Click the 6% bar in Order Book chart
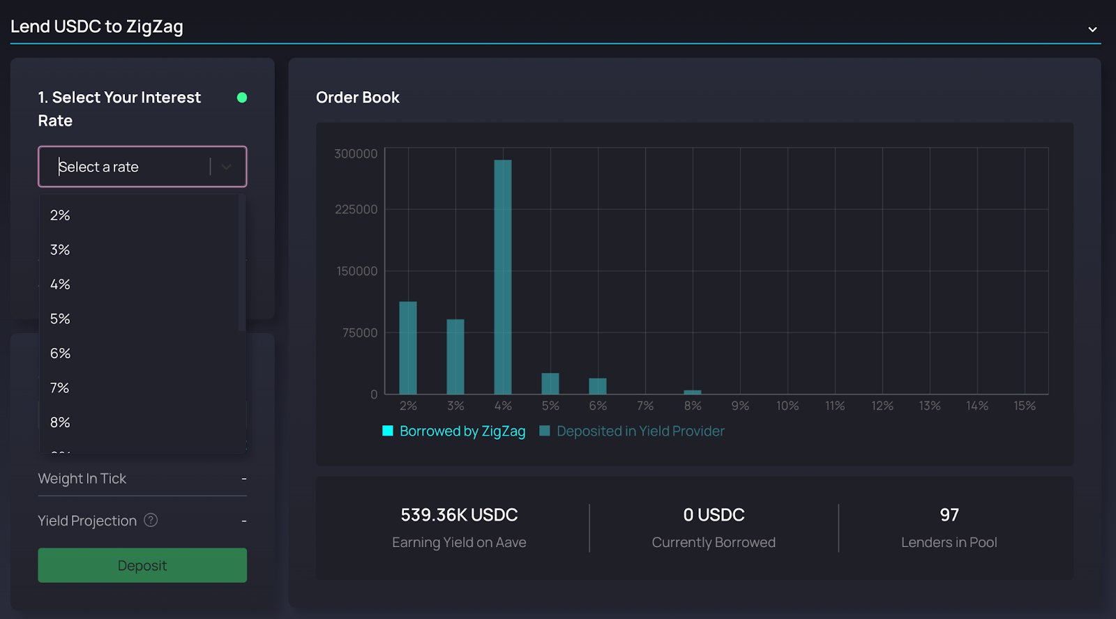Viewport: 1116px width, 619px height. [x=598, y=386]
